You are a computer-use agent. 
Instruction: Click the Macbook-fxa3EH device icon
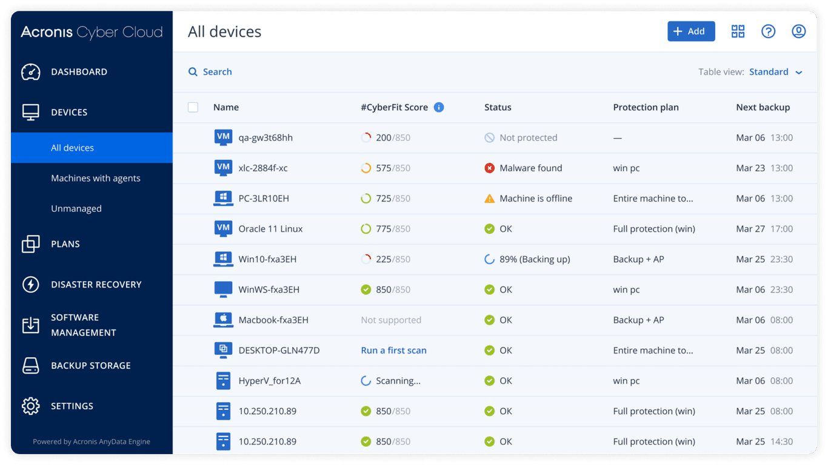tap(223, 320)
